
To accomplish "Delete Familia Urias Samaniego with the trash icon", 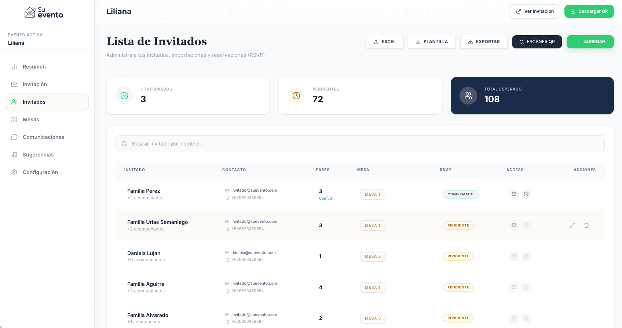I will coord(586,225).
